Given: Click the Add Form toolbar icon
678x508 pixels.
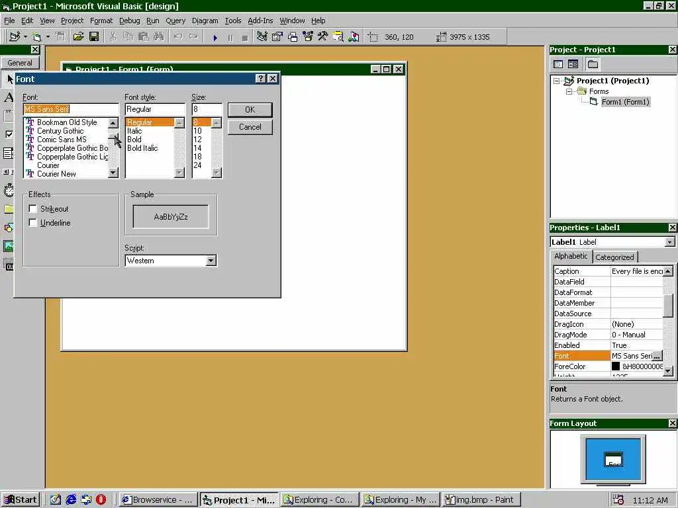Looking at the screenshot, I should [x=37, y=37].
